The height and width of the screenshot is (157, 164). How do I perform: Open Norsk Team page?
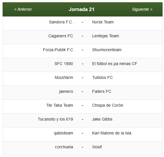point(103,22)
